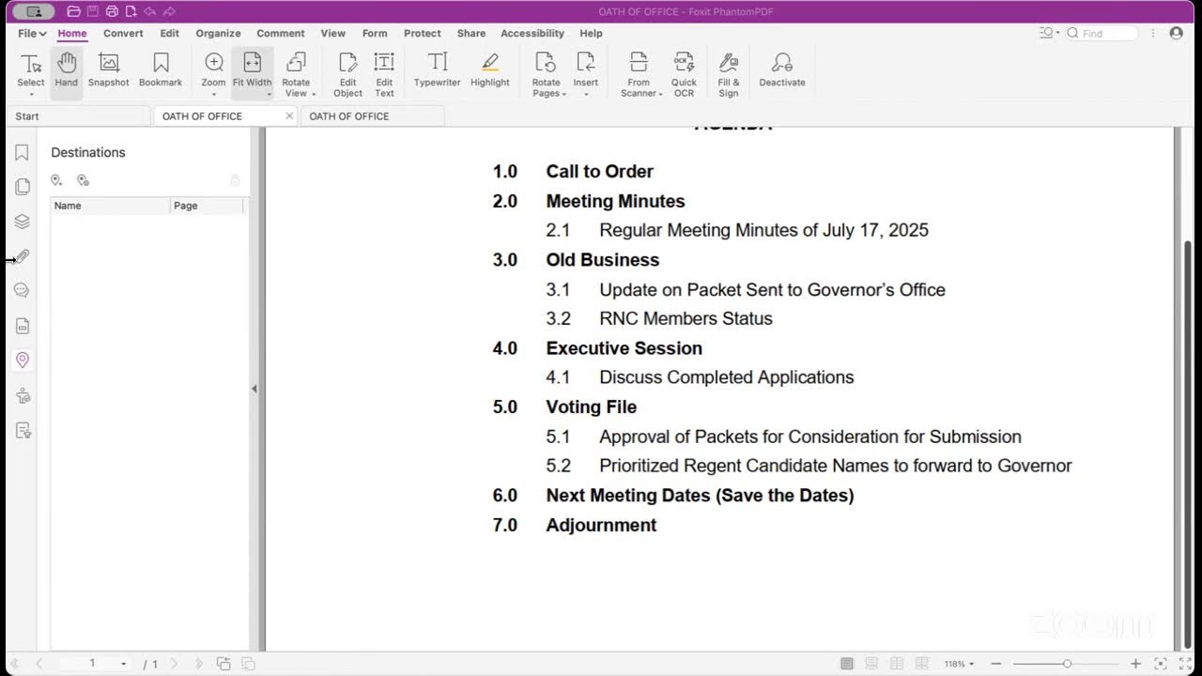Click the Save icon in title bar
1202x676 pixels.
point(92,11)
